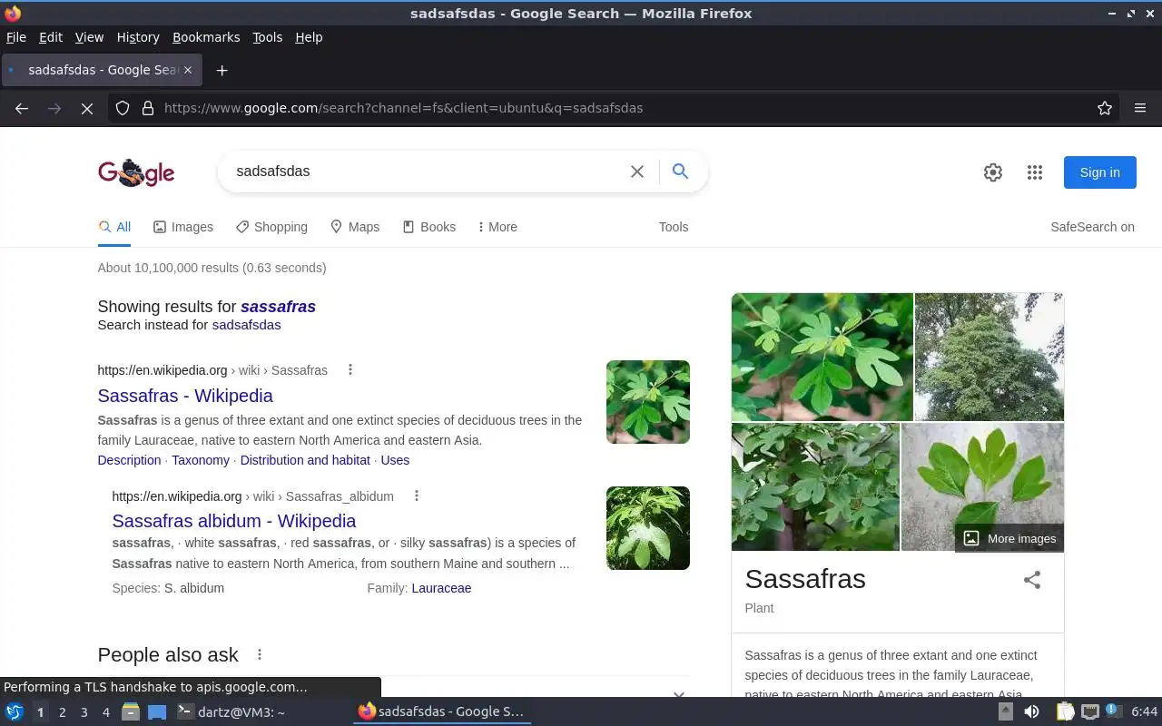Click the network tray icon
1162x726 pixels.
point(1090,711)
